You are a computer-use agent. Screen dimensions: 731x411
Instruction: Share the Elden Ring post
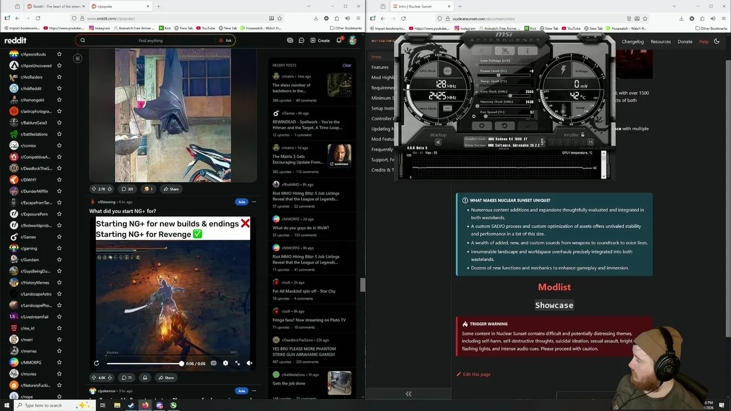(x=166, y=377)
